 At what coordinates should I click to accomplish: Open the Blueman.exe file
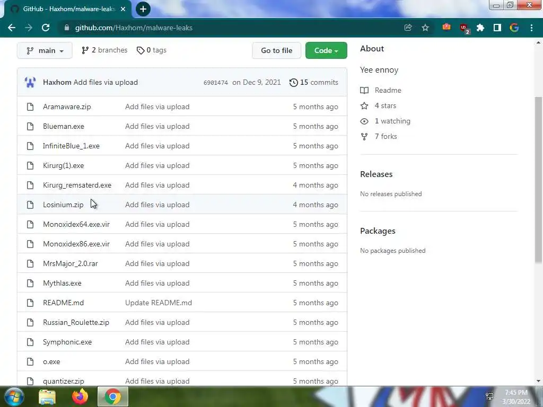tap(64, 126)
